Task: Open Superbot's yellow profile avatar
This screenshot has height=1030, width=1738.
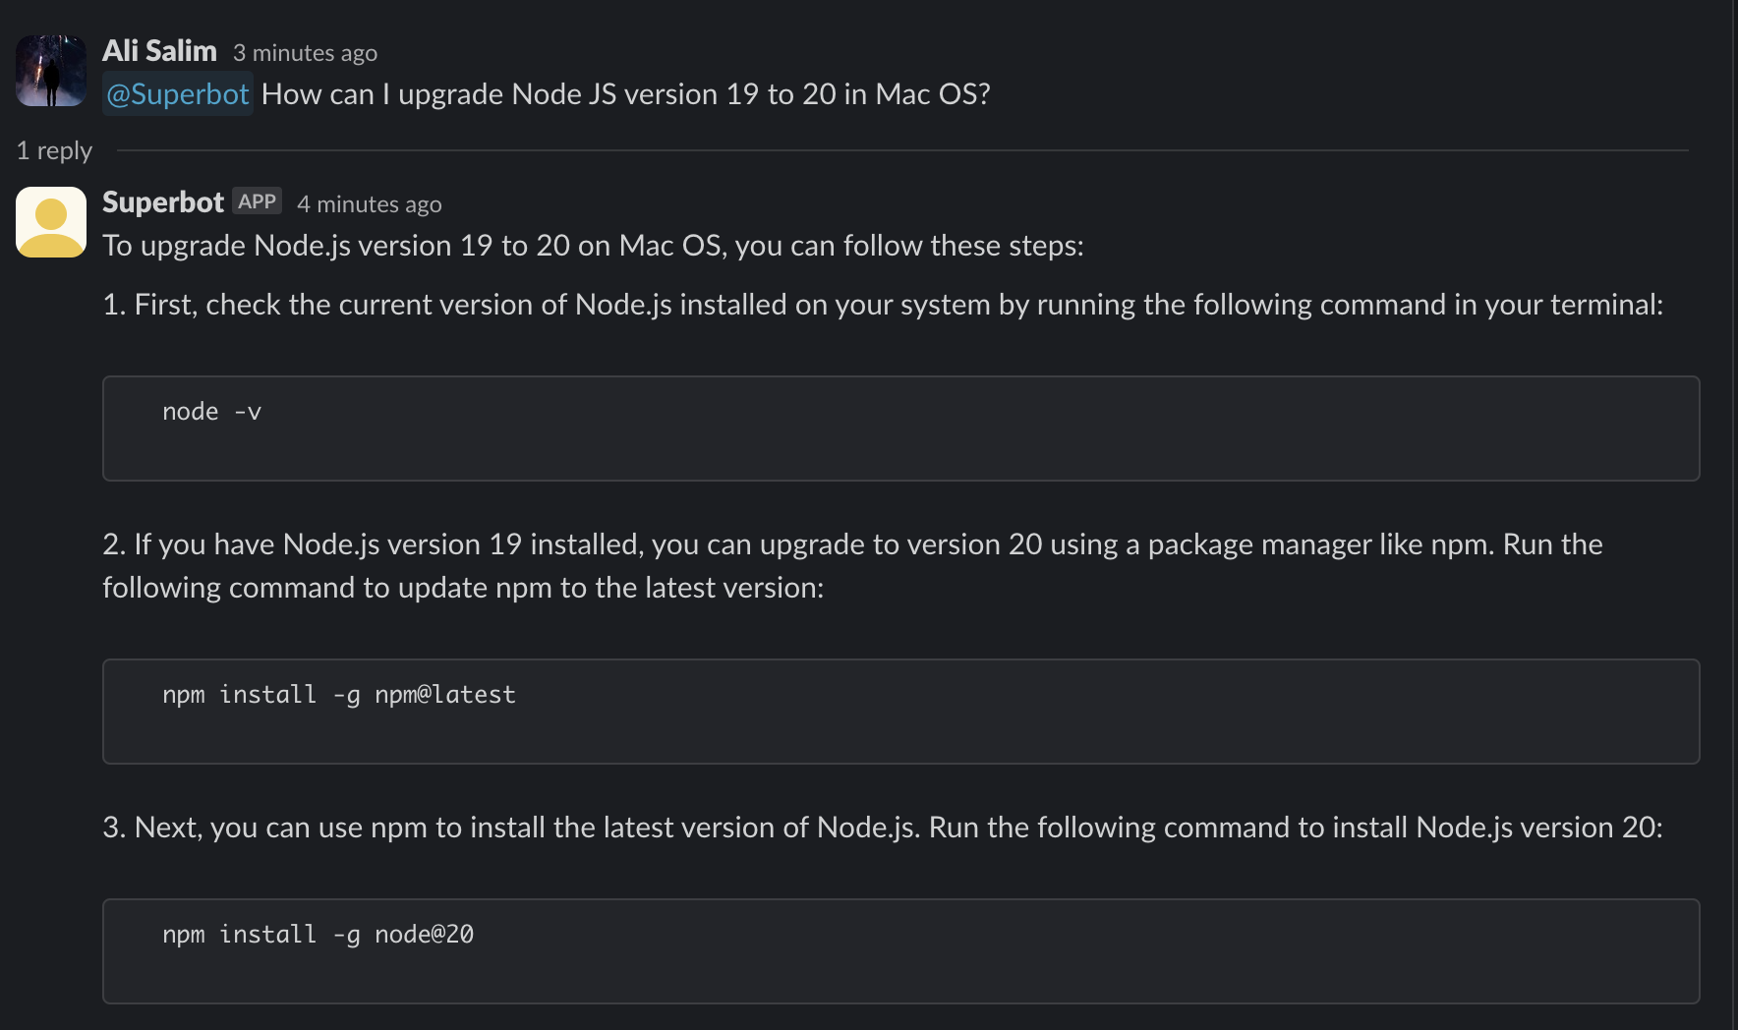Action: click(51, 222)
